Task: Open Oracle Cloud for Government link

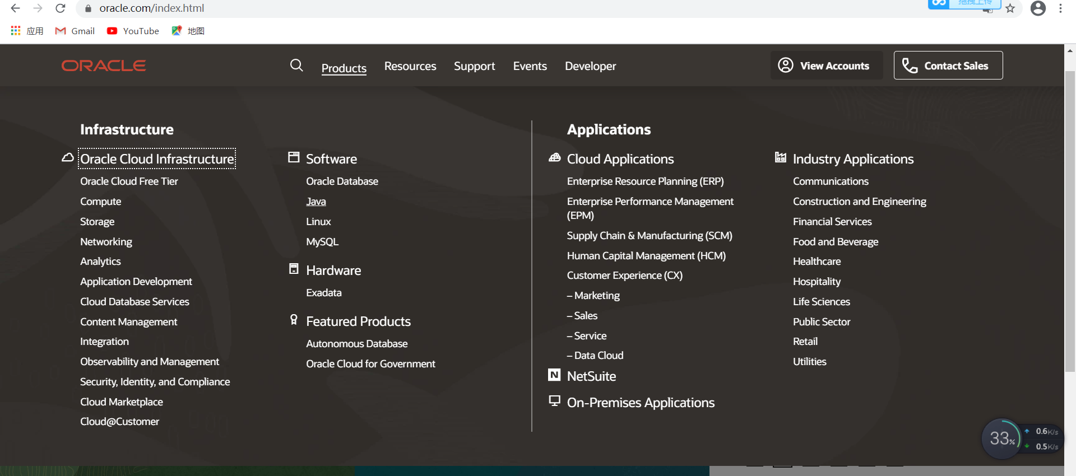Action: (370, 364)
